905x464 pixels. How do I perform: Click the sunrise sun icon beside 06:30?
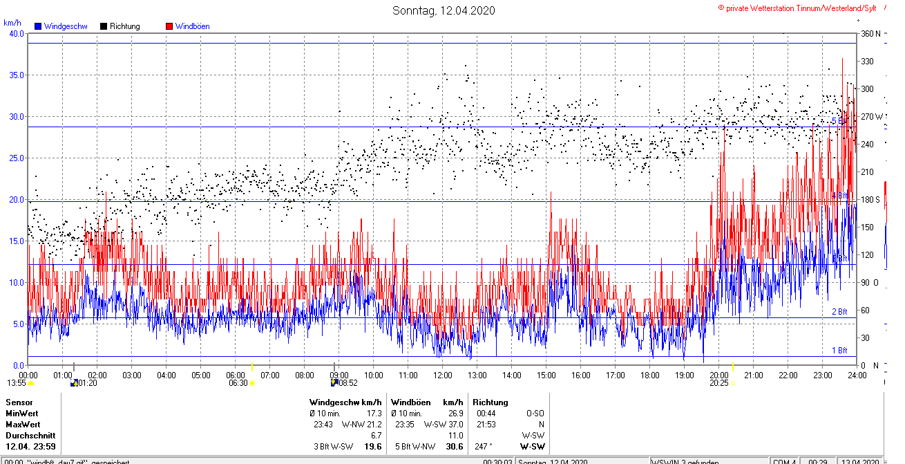pos(252,382)
